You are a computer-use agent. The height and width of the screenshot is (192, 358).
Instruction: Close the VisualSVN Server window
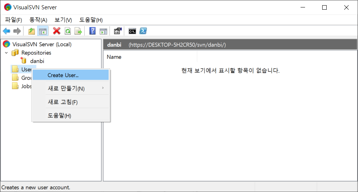[346, 7]
